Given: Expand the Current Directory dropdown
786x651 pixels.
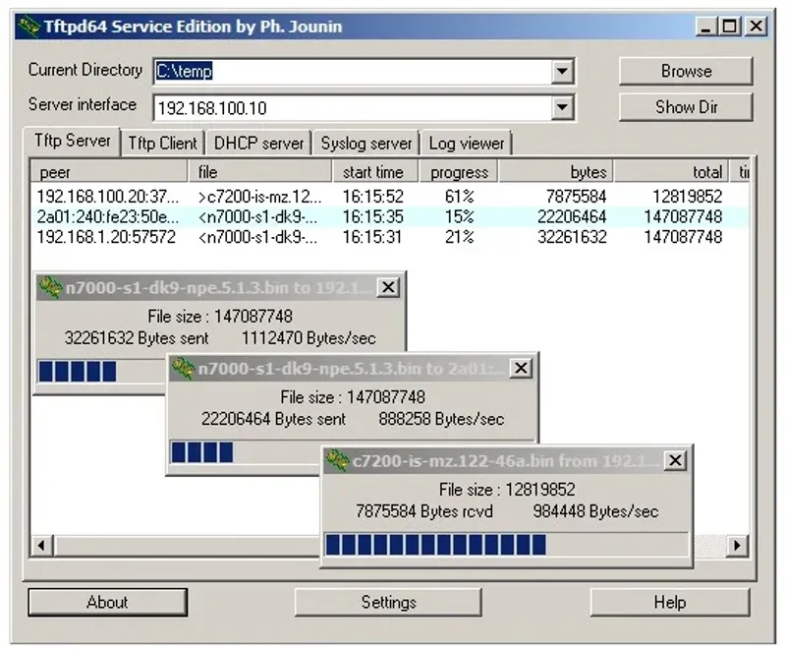Looking at the screenshot, I should (562, 71).
